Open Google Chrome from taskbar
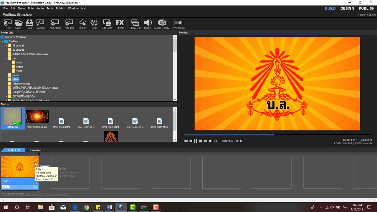The height and width of the screenshot is (212, 377). click(x=86, y=207)
